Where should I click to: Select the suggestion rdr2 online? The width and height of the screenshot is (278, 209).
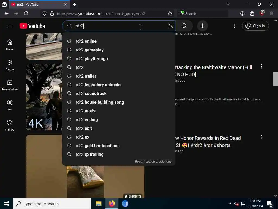tap(119, 41)
